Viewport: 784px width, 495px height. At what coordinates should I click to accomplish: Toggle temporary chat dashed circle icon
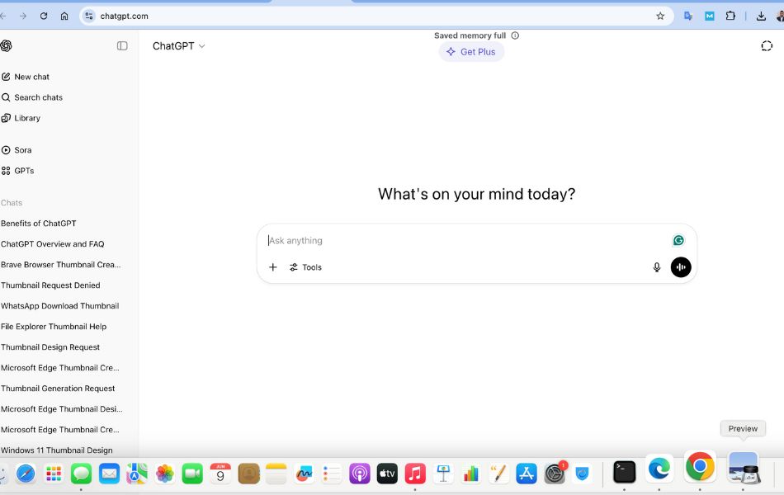coord(767,46)
